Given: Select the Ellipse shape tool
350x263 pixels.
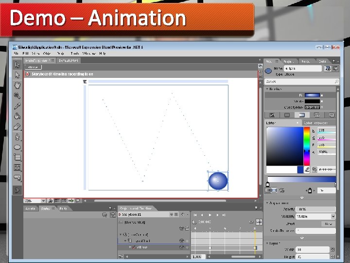Looking at the screenshot, I should pos(17,147).
